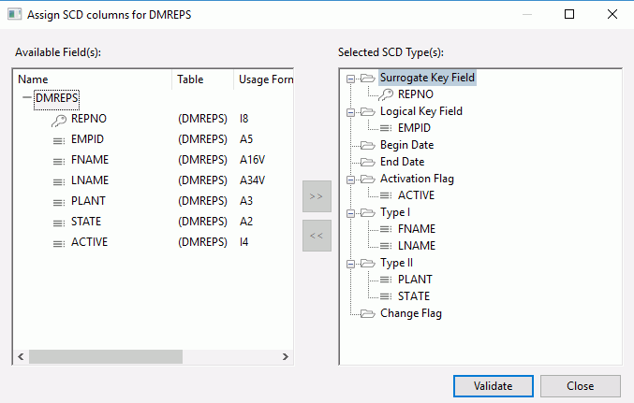Click the >> add field button
The image size is (634, 403).
pyautogui.click(x=317, y=196)
